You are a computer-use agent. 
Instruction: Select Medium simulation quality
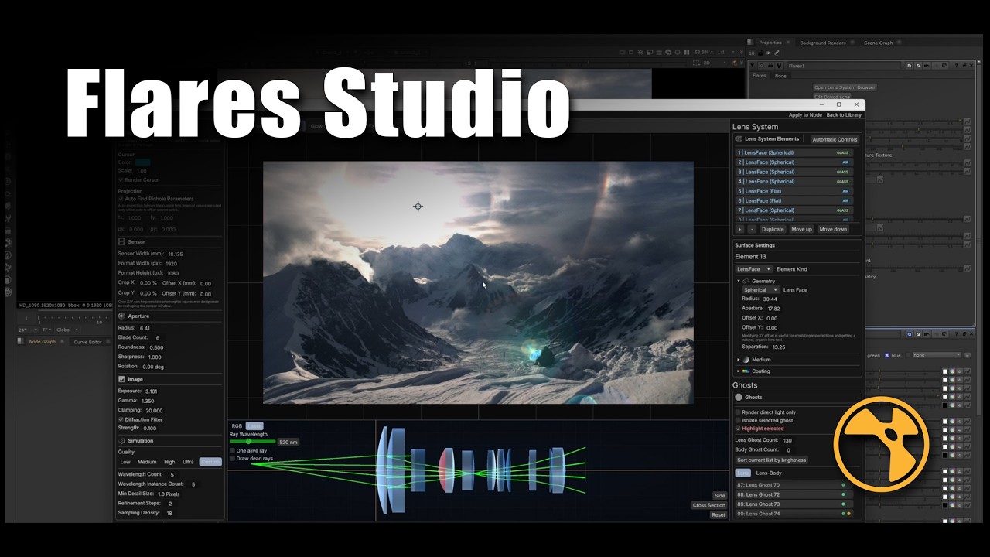coord(147,462)
